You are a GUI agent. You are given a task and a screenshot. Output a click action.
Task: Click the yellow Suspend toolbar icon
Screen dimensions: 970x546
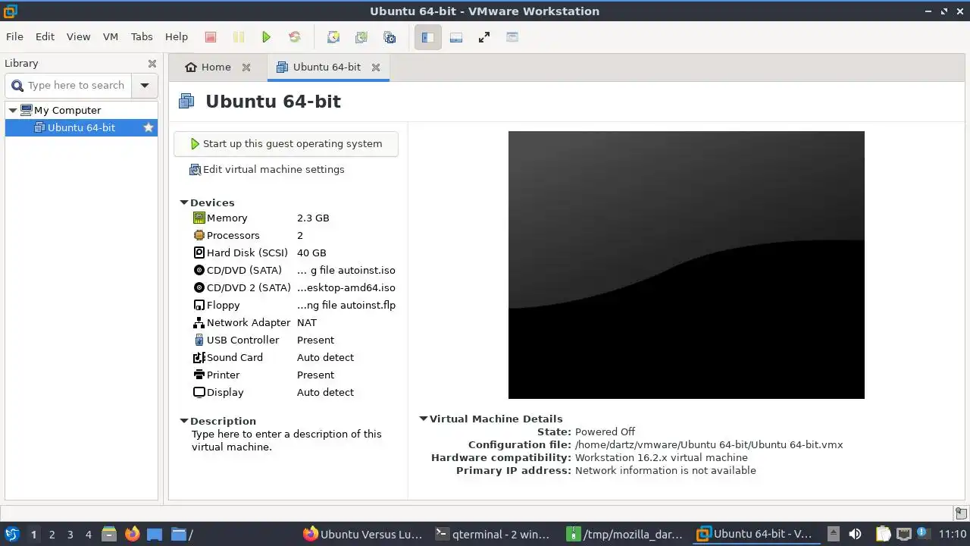(x=239, y=37)
